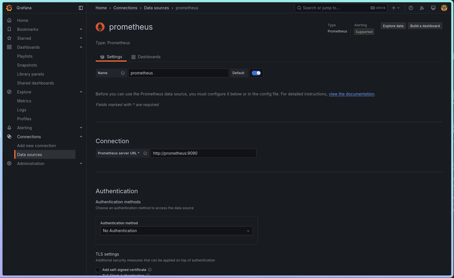The height and width of the screenshot is (278, 454).
Task: Click the Help question mark icon
Action: coord(411,8)
